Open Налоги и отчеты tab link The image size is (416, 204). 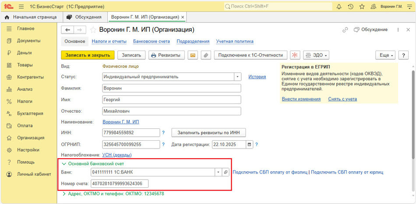coord(109,41)
